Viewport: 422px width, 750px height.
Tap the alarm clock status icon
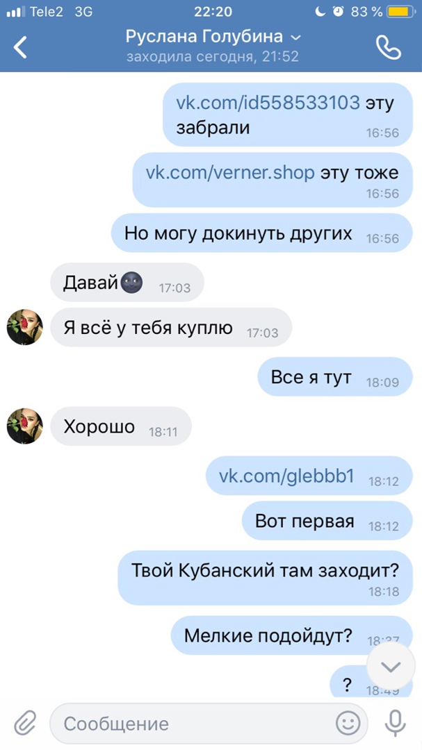(x=339, y=12)
